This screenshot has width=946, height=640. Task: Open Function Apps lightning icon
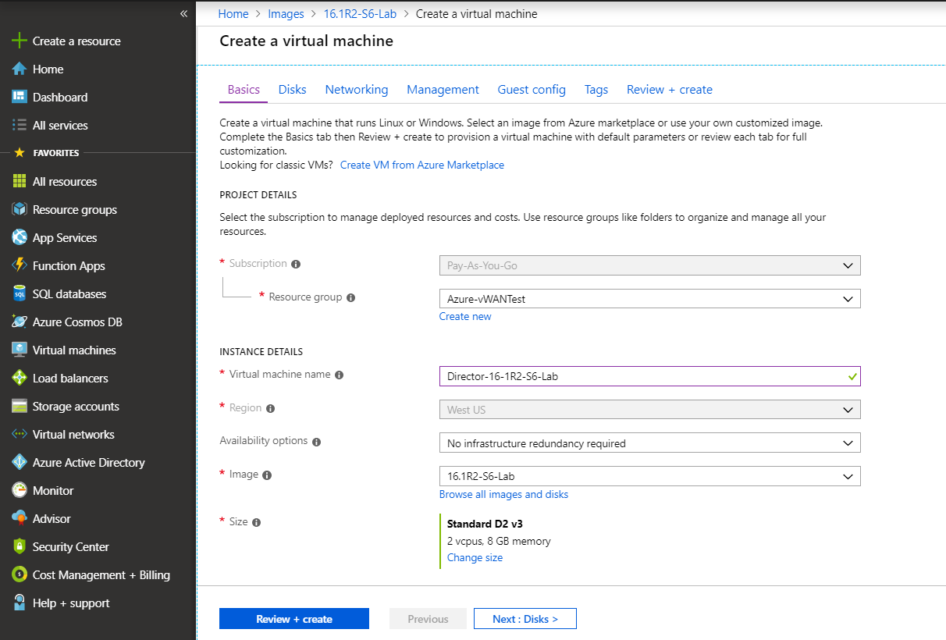tap(20, 265)
